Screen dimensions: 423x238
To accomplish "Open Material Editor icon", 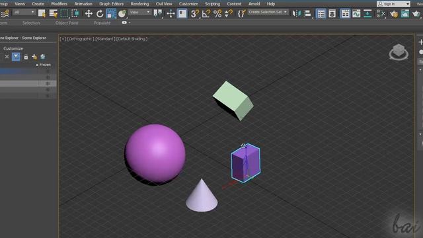I will coord(381,13).
